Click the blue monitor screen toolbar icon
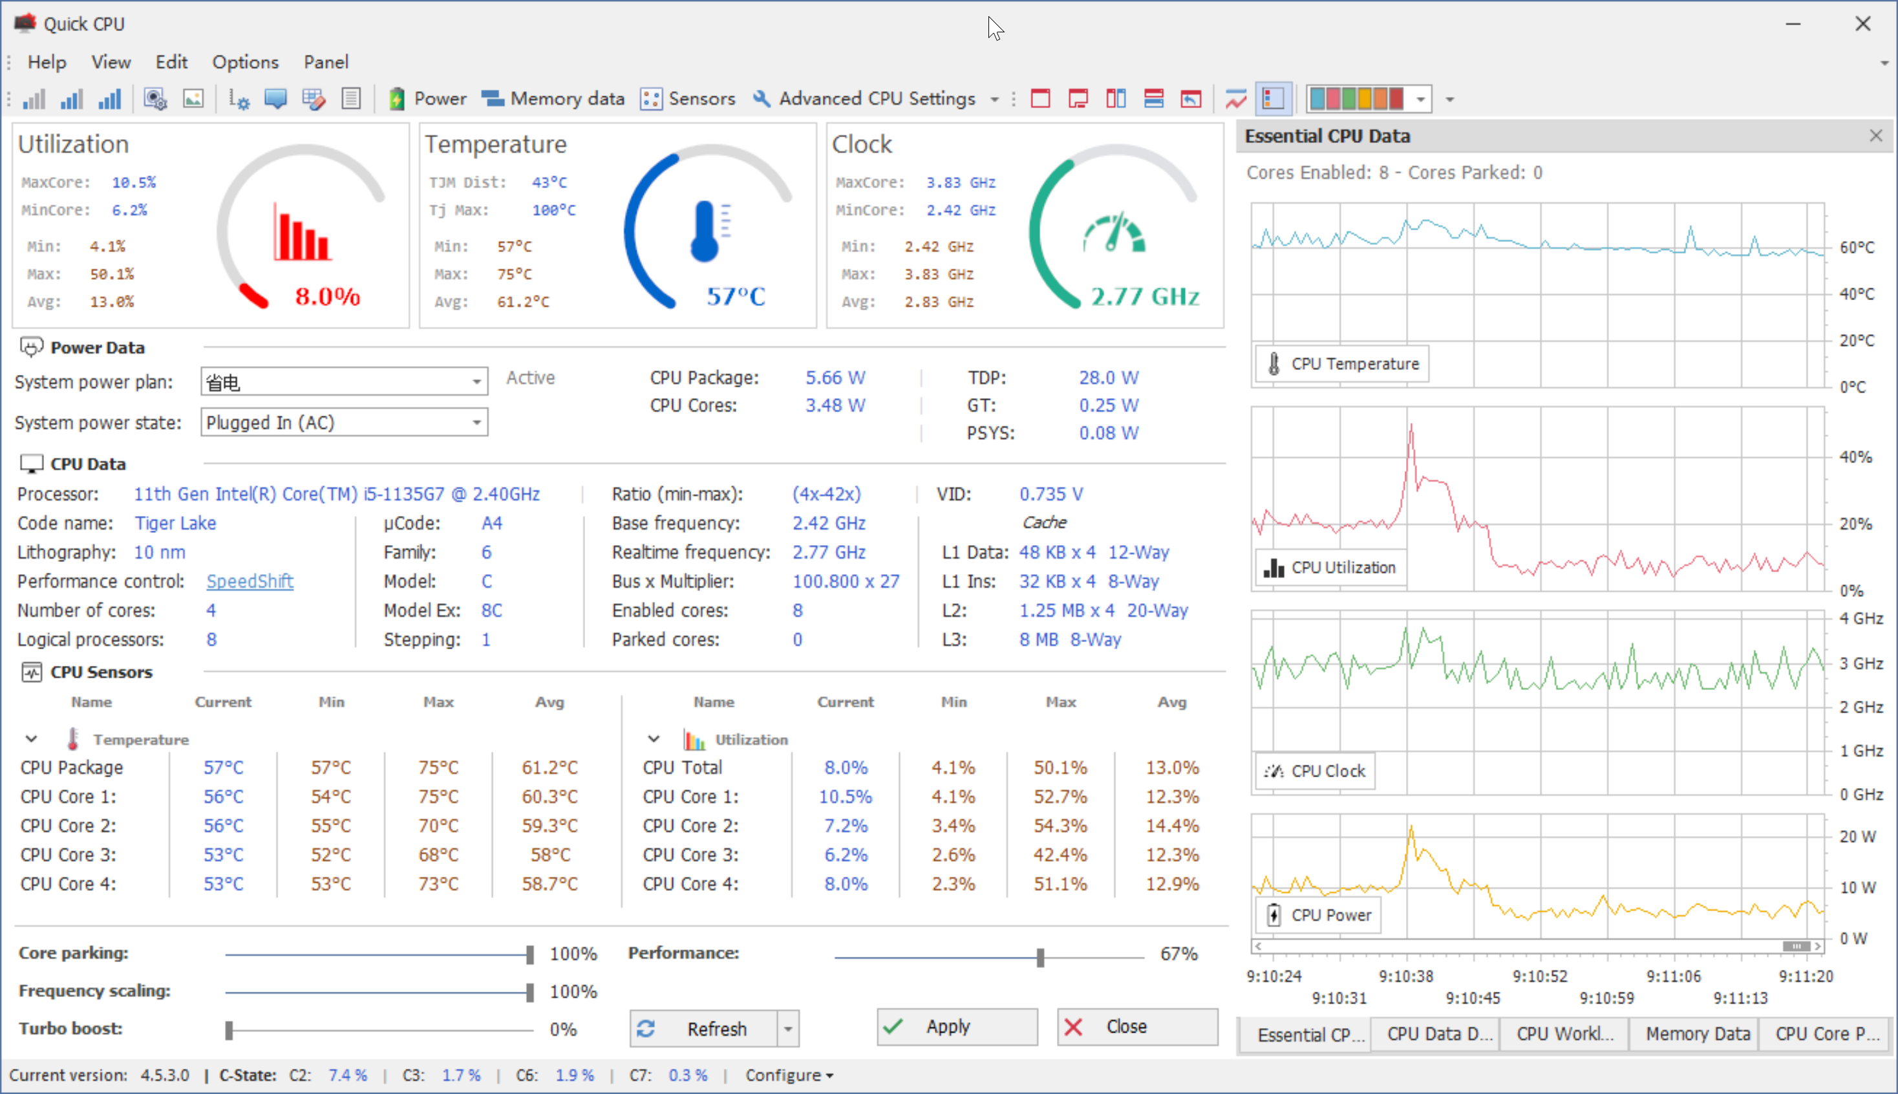The width and height of the screenshot is (1898, 1094). (x=275, y=98)
